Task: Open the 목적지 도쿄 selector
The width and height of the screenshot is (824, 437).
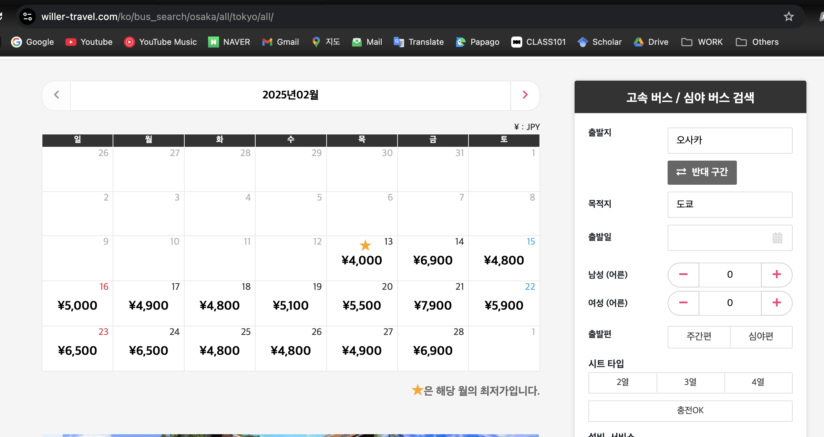Action: point(730,204)
